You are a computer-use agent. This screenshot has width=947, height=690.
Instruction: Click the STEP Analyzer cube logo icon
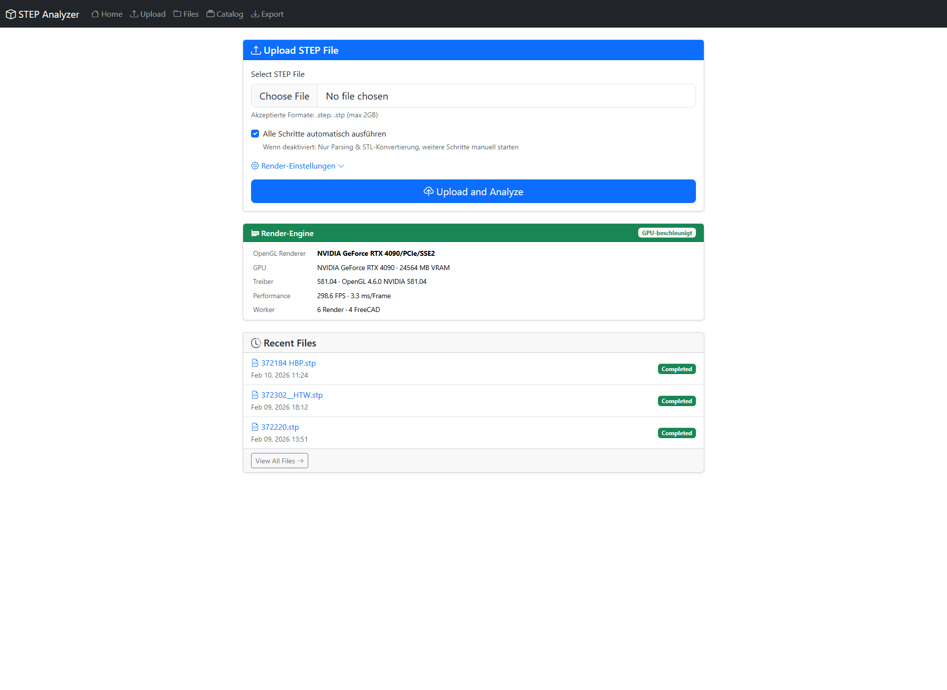point(11,14)
